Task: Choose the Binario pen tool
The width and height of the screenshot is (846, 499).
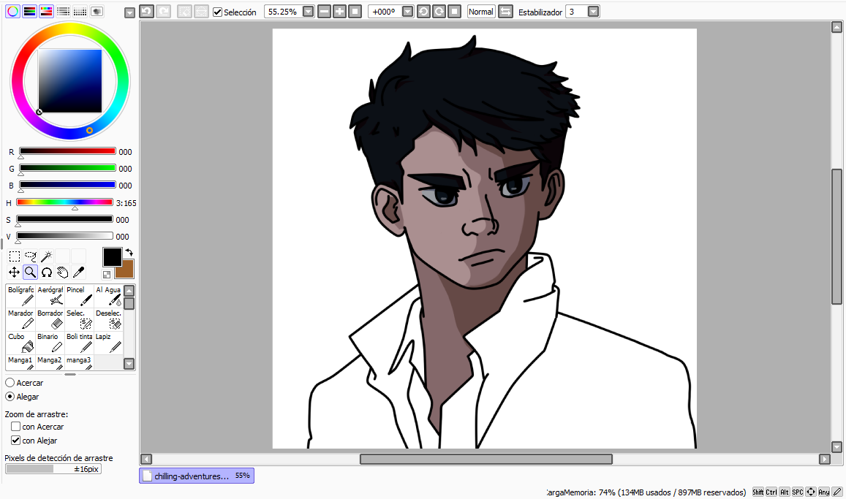Action: [50, 343]
